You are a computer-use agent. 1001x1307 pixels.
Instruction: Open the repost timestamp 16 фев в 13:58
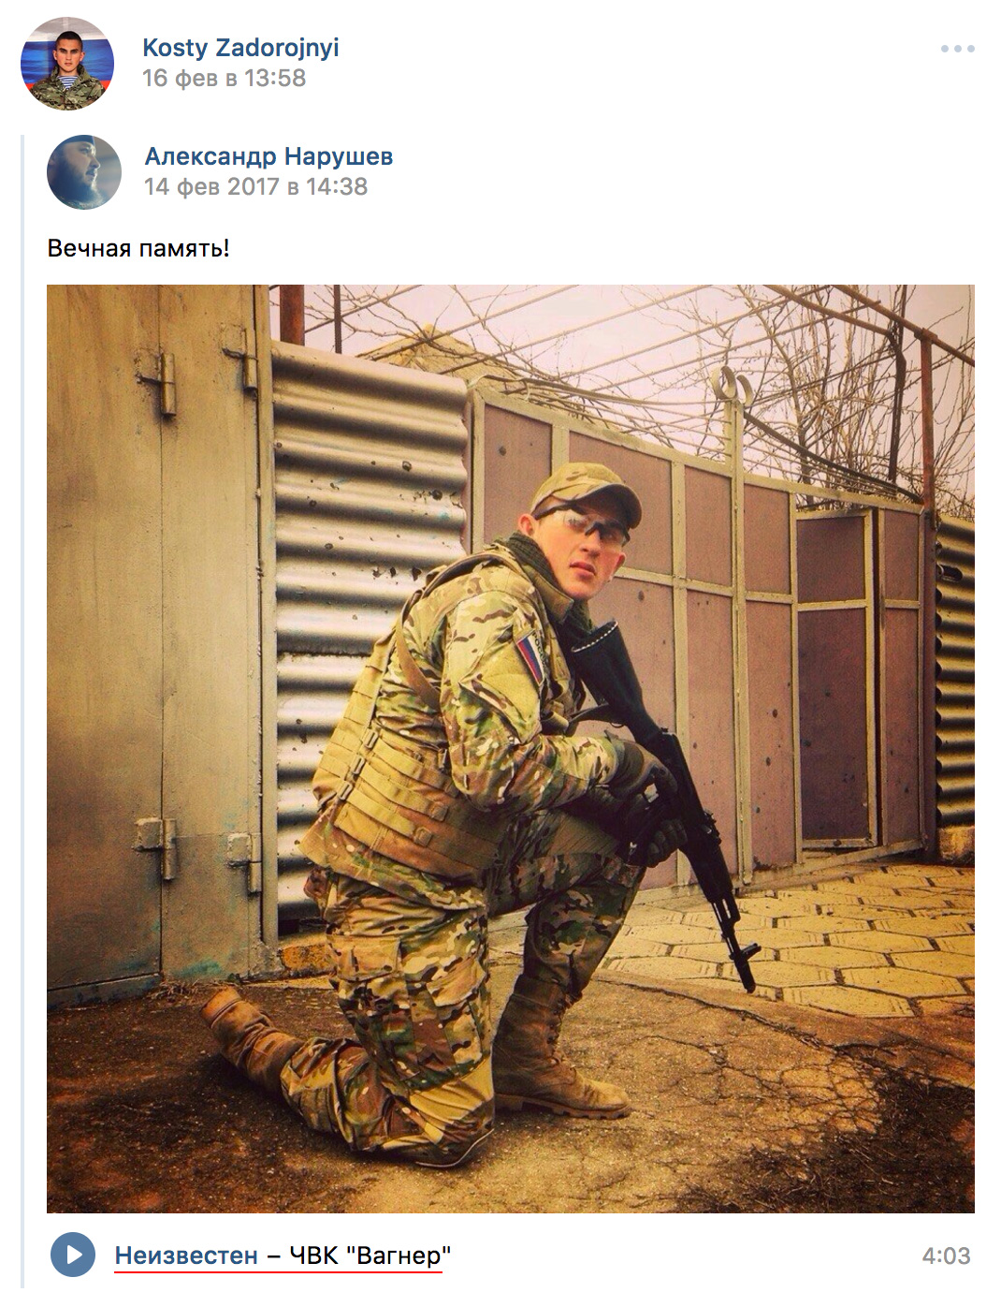(x=224, y=78)
